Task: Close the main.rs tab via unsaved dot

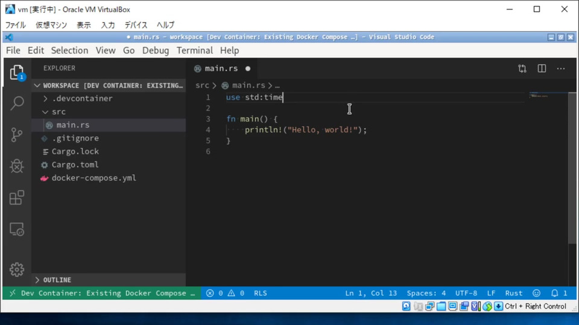Action: pos(248,69)
